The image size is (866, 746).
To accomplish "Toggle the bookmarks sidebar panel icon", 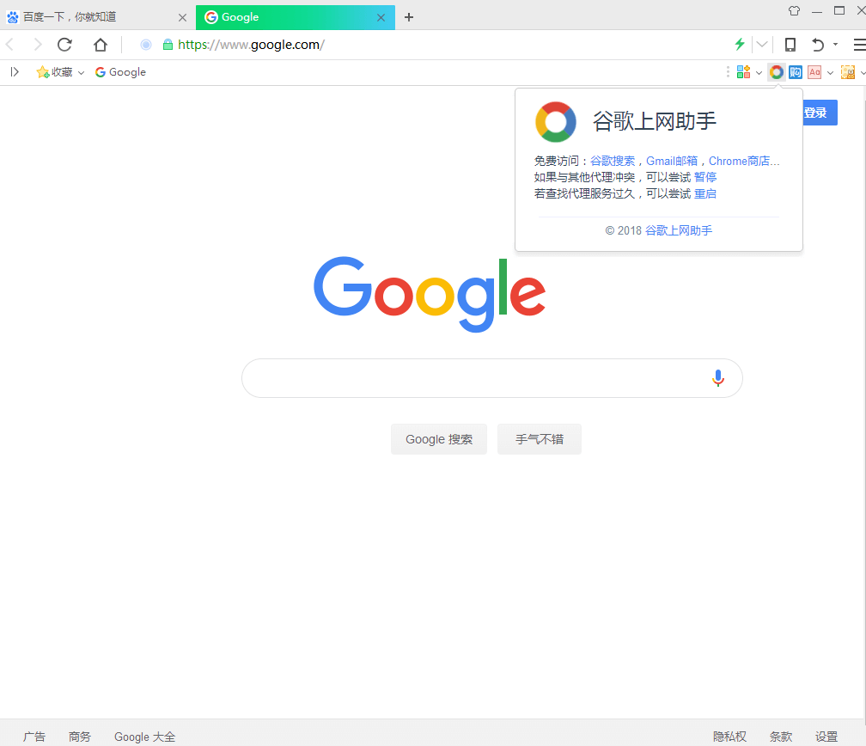I will click(15, 72).
